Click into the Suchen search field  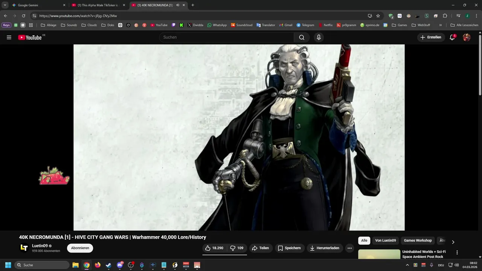(x=227, y=37)
